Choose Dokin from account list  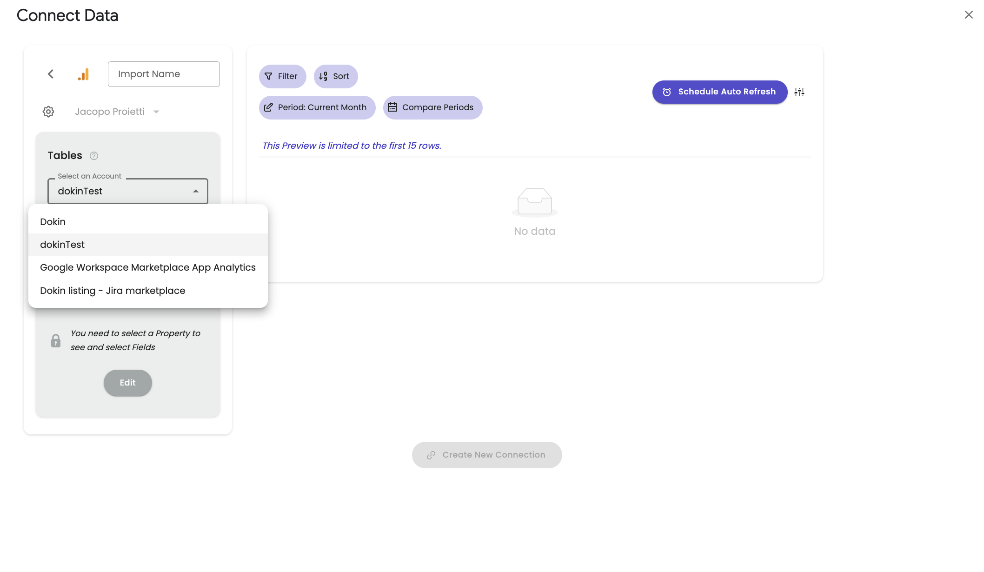tap(53, 222)
